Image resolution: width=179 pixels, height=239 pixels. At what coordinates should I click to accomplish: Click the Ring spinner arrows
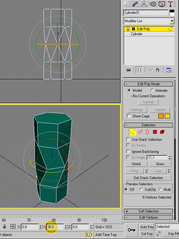point(146,171)
